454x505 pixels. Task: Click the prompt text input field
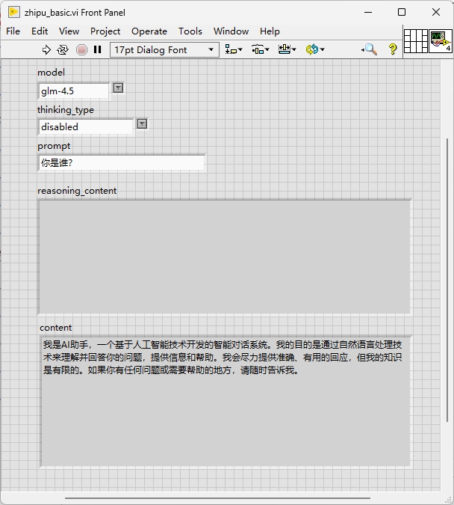pyautogui.click(x=121, y=162)
